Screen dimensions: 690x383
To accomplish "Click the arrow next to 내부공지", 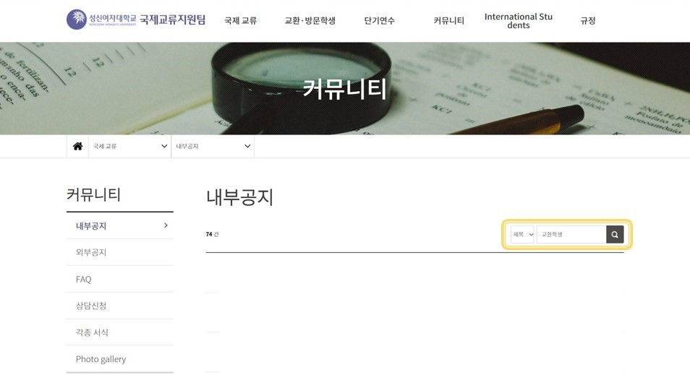I will click(166, 225).
